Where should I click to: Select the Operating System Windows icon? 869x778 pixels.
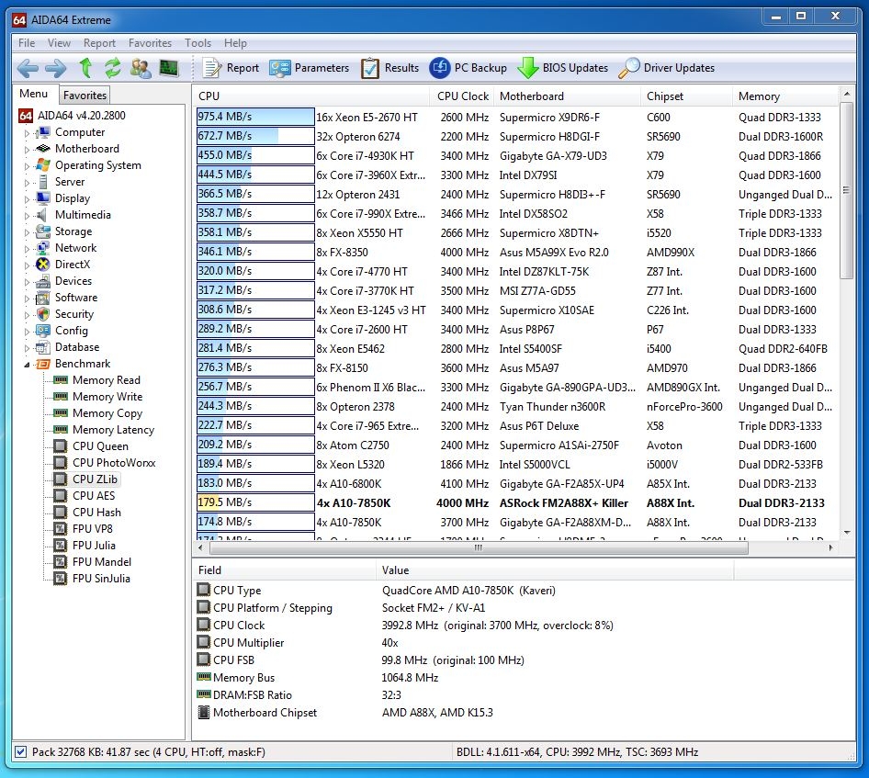point(42,165)
